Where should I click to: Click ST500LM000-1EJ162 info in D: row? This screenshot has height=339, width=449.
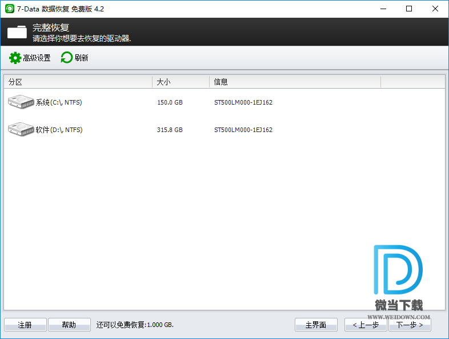point(243,130)
